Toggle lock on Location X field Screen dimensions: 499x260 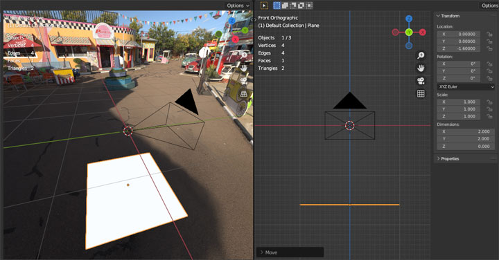tap(489, 34)
